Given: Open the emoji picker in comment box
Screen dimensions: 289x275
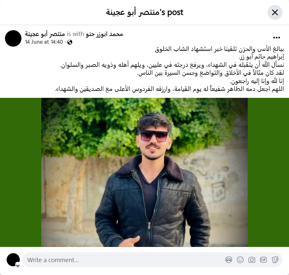Looking at the screenshot, I should point(240,260).
